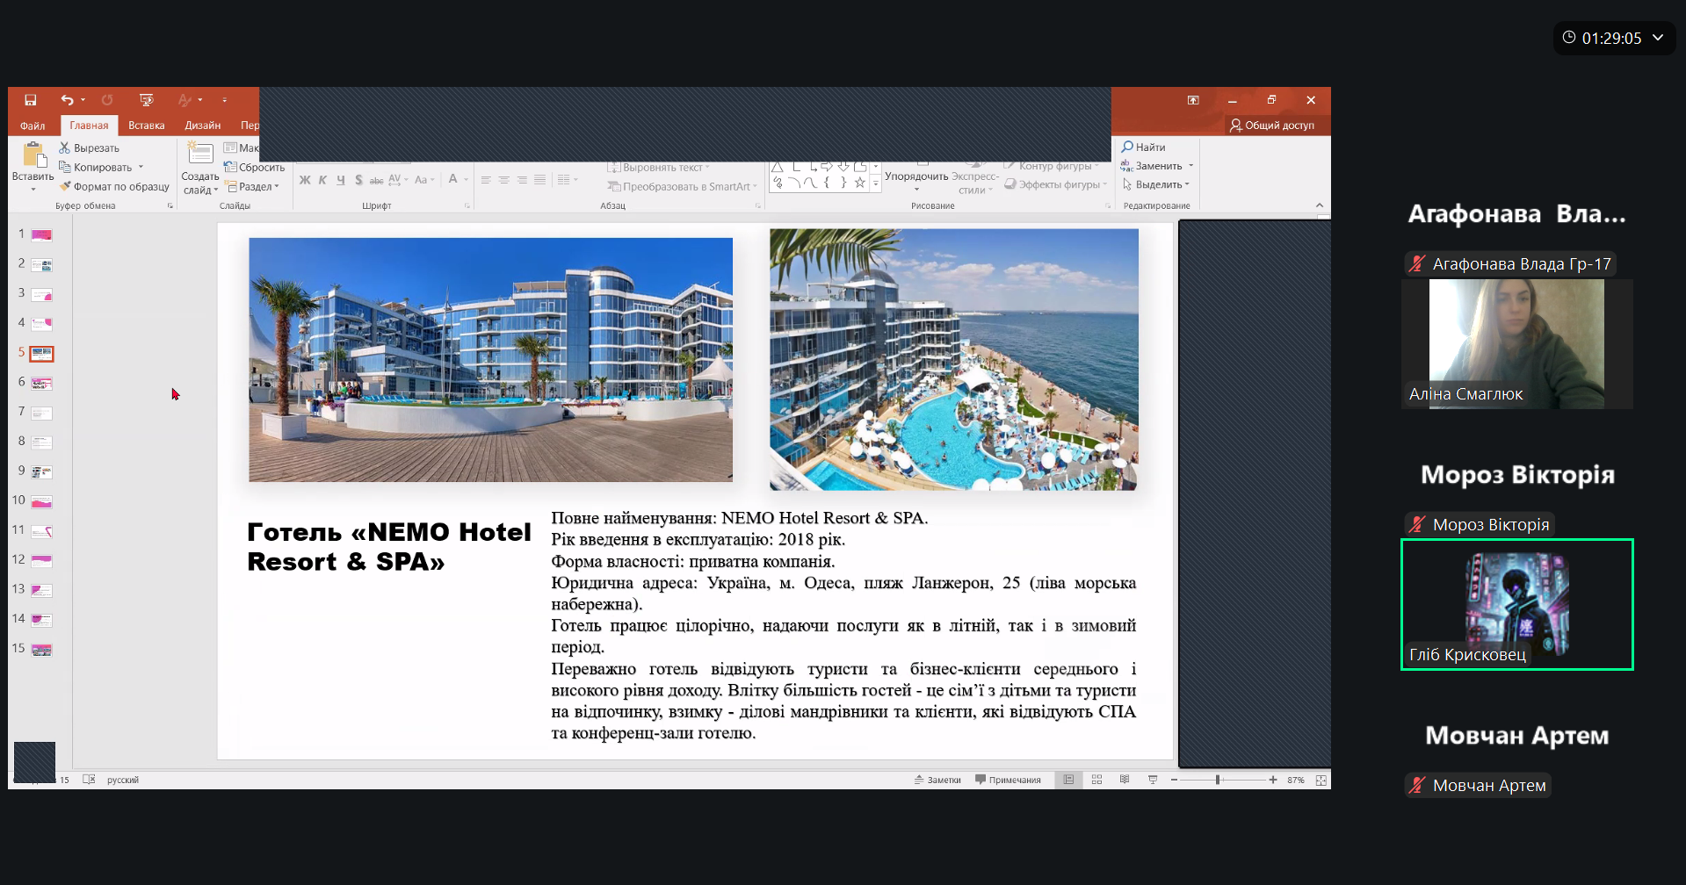Click the Undo arrow icon
Image resolution: width=1686 pixels, height=885 pixels.
coord(67,100)
